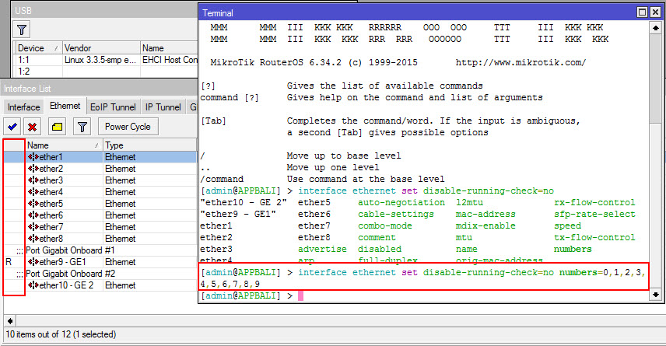Select the ether8 interface row
The width and height of the screenshot is (666, 346).
point(100,239)
